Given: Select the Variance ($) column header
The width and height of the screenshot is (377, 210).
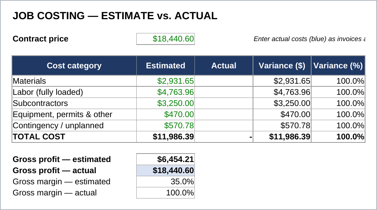Looking at the screenshot, I should (x=282, y=65).
